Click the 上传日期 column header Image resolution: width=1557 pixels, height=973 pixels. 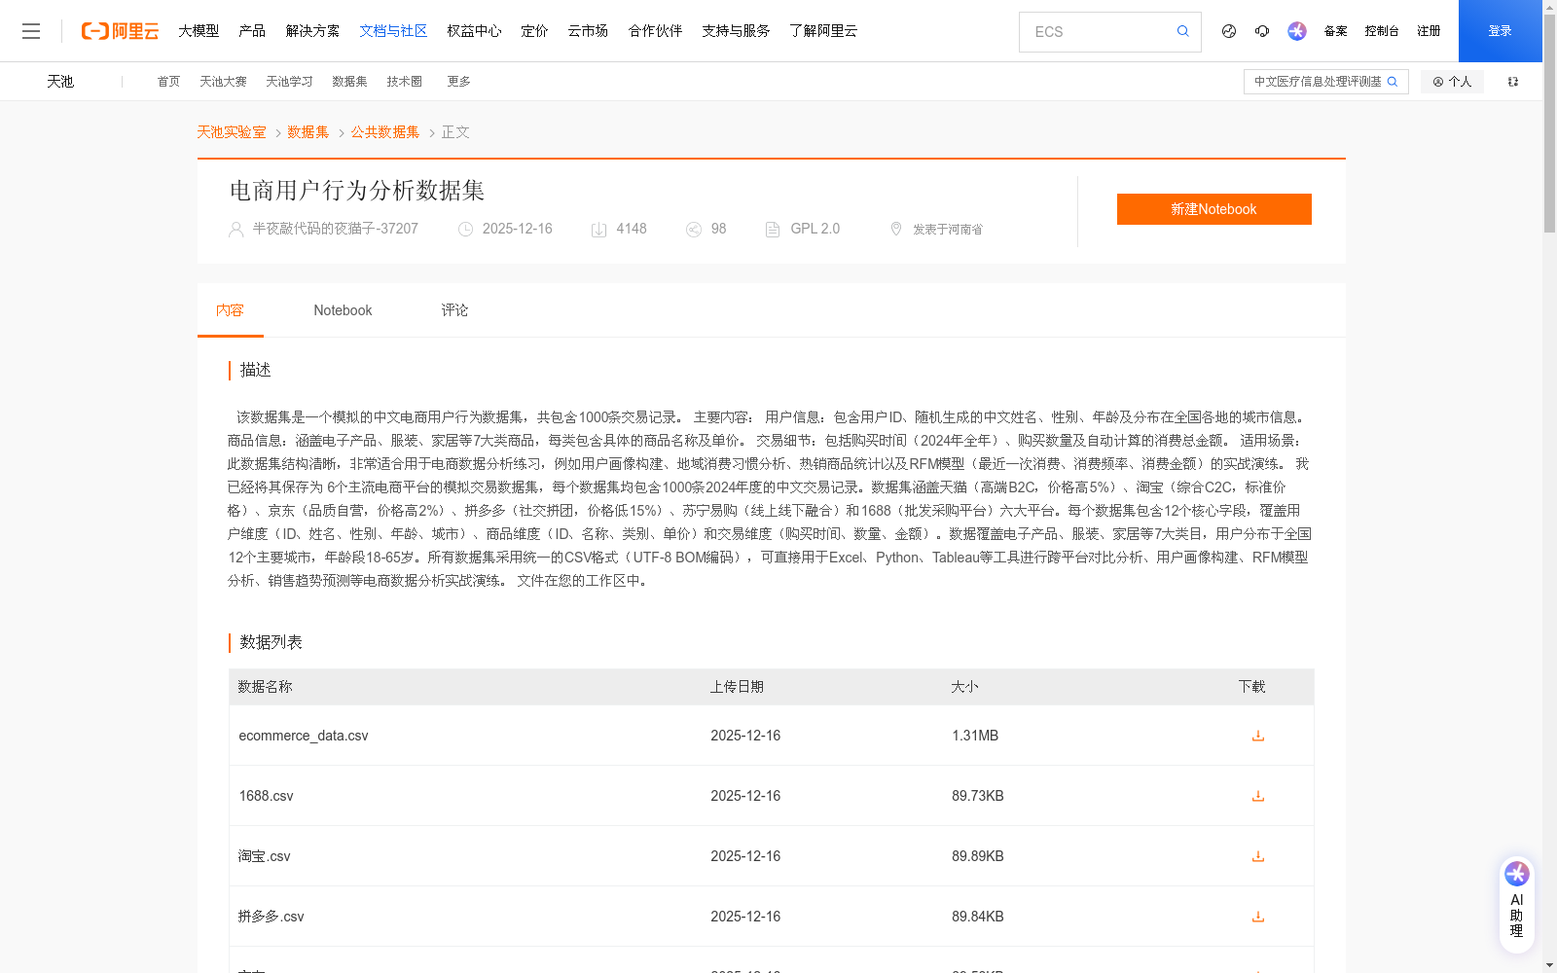(x=737, y=687)
